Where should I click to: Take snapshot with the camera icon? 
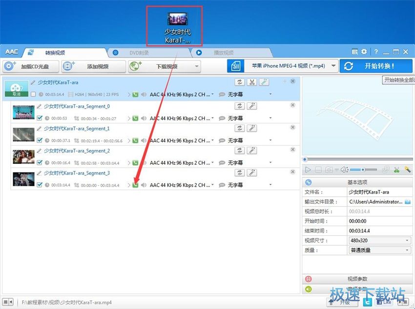click(x=329, y=170)
